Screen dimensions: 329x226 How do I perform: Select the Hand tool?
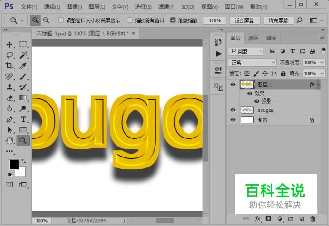9,140
